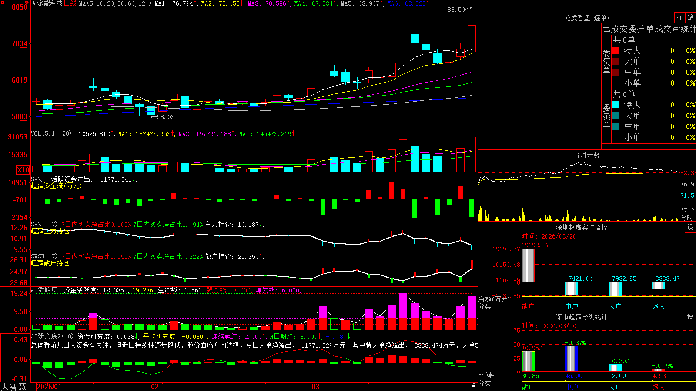Open 设 settings for 深圳超赢实时监控
Image resolution: width=696 pixels, height=391 pixels.
[x=690, y=227]
